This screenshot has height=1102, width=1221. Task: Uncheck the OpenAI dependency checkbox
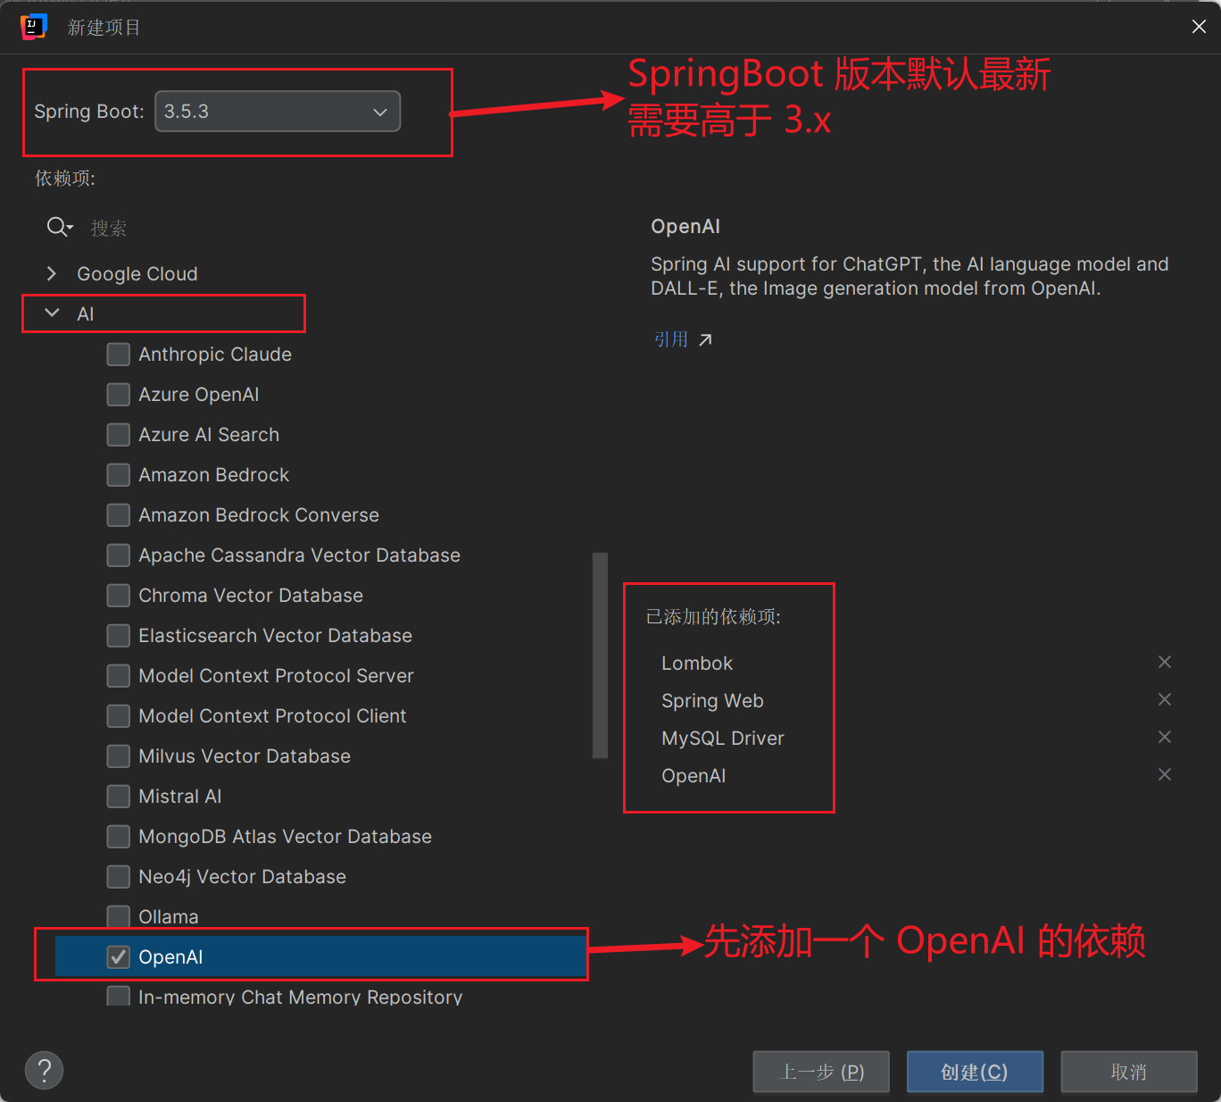point(118,957)
